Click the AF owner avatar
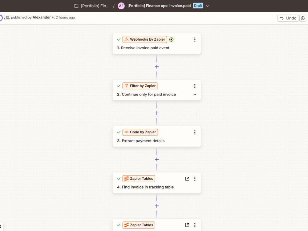Image resolution: width=308 pixels, height=231 pixels. coord(121,6)
